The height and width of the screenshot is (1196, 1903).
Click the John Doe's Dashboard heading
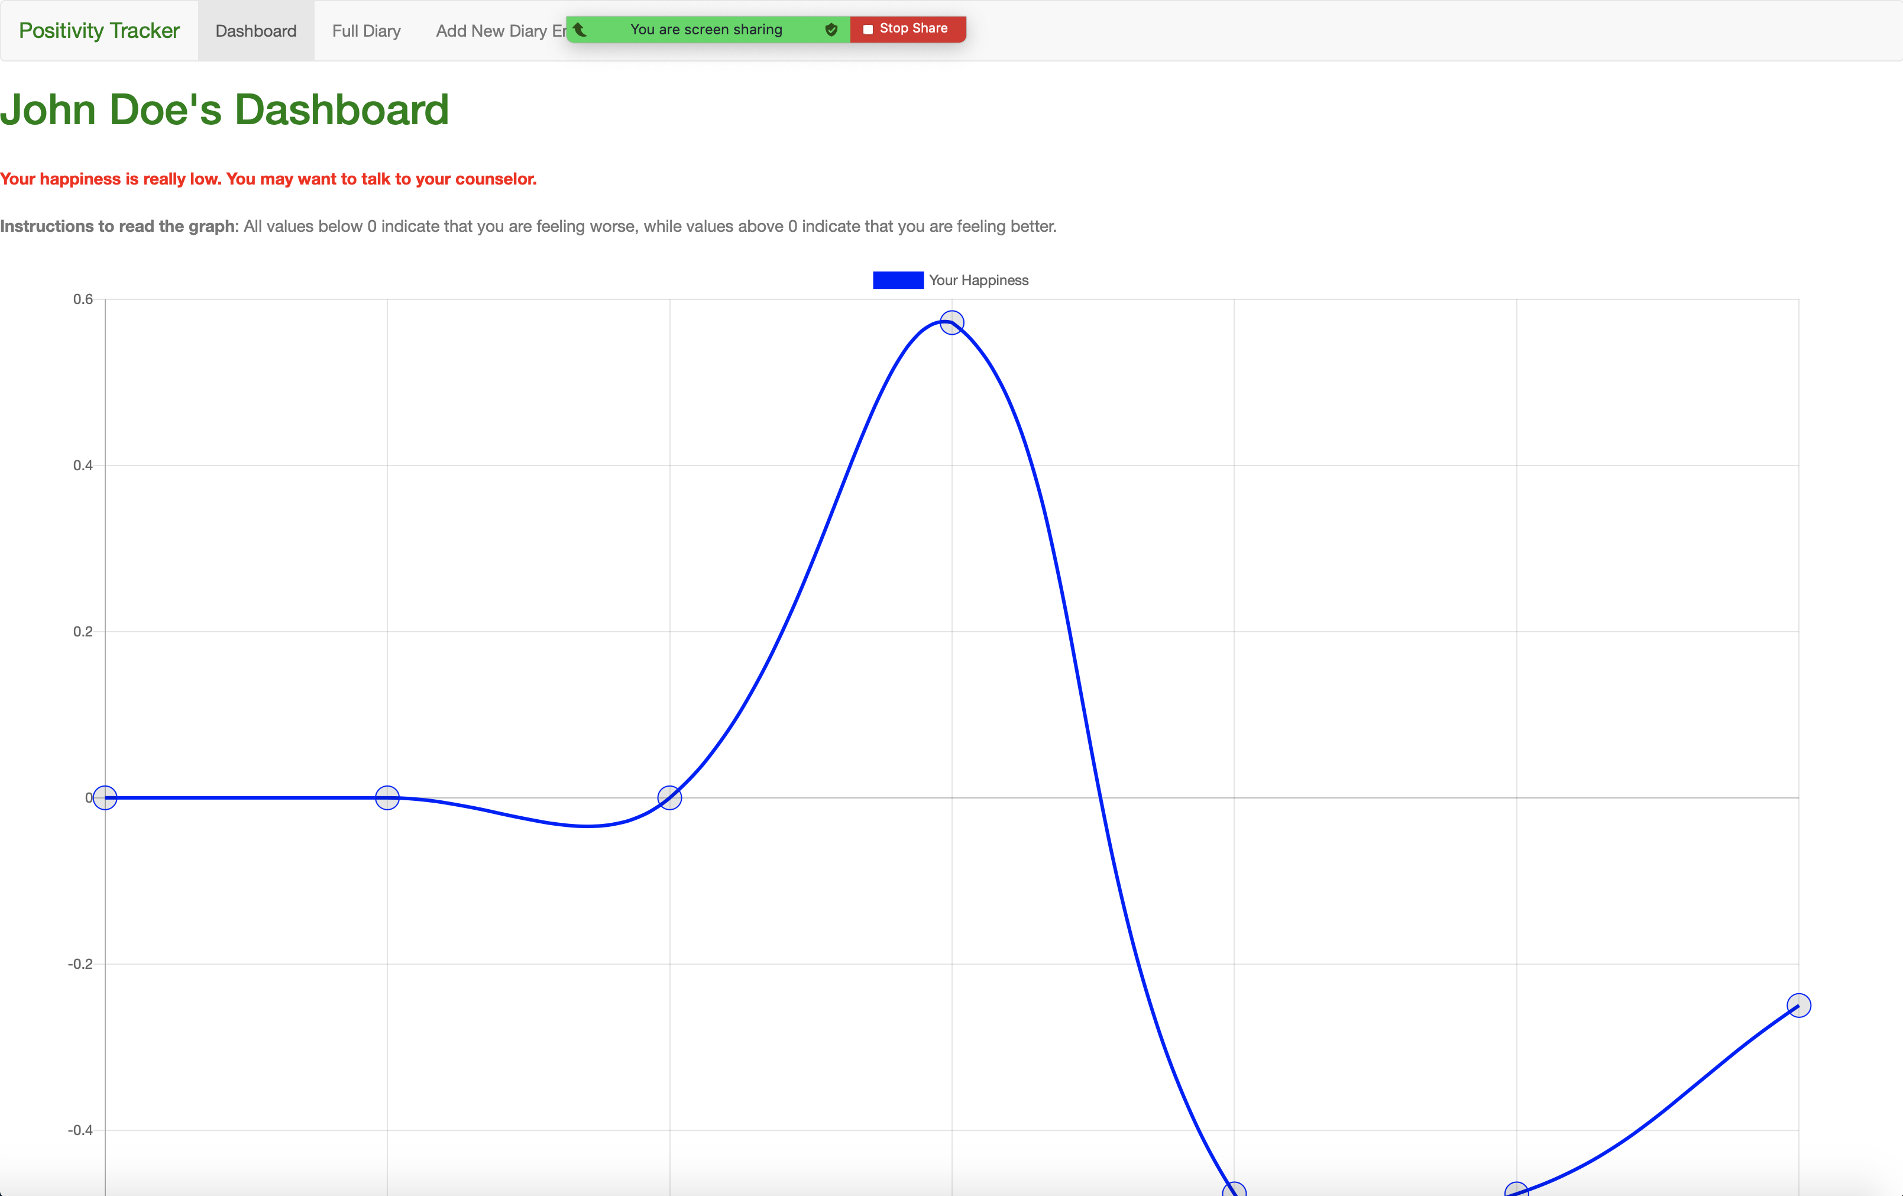pyautogui.click(x=225, y=109)
